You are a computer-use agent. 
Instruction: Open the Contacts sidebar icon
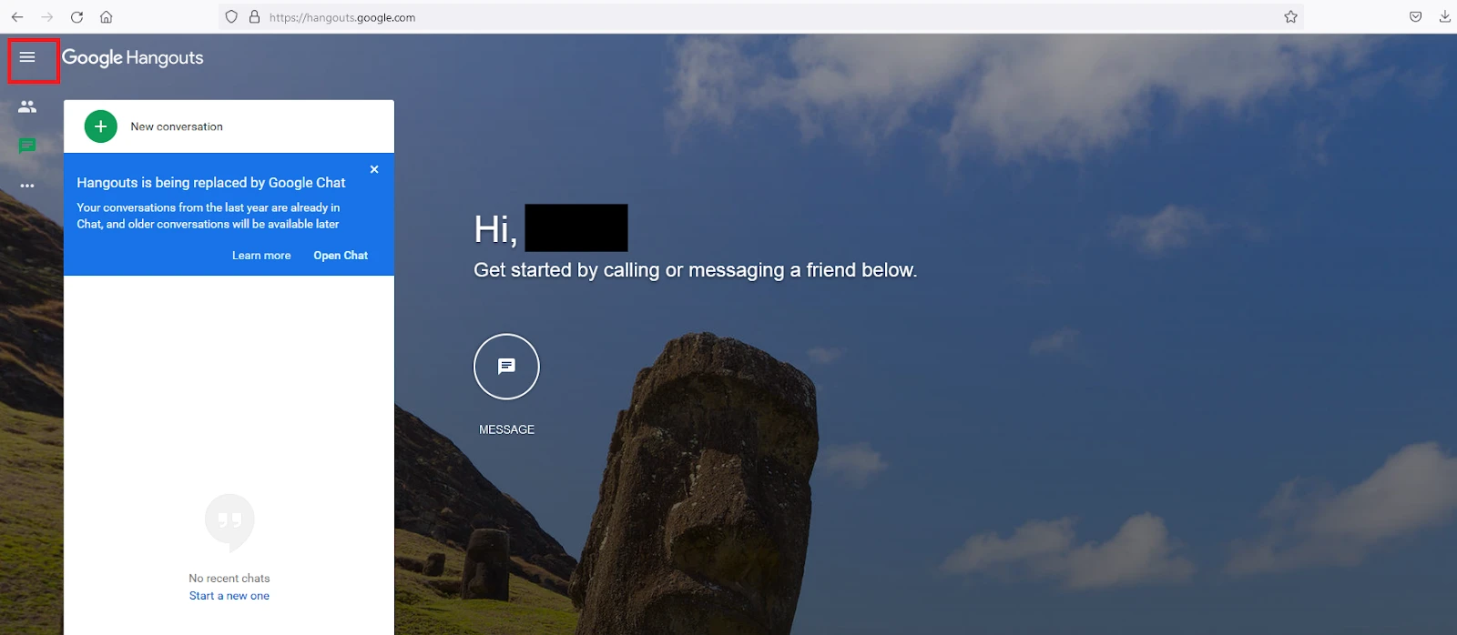coord(27,106)
